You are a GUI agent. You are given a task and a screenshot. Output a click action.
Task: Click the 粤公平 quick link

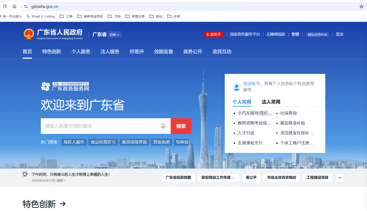tap(251, 178)
